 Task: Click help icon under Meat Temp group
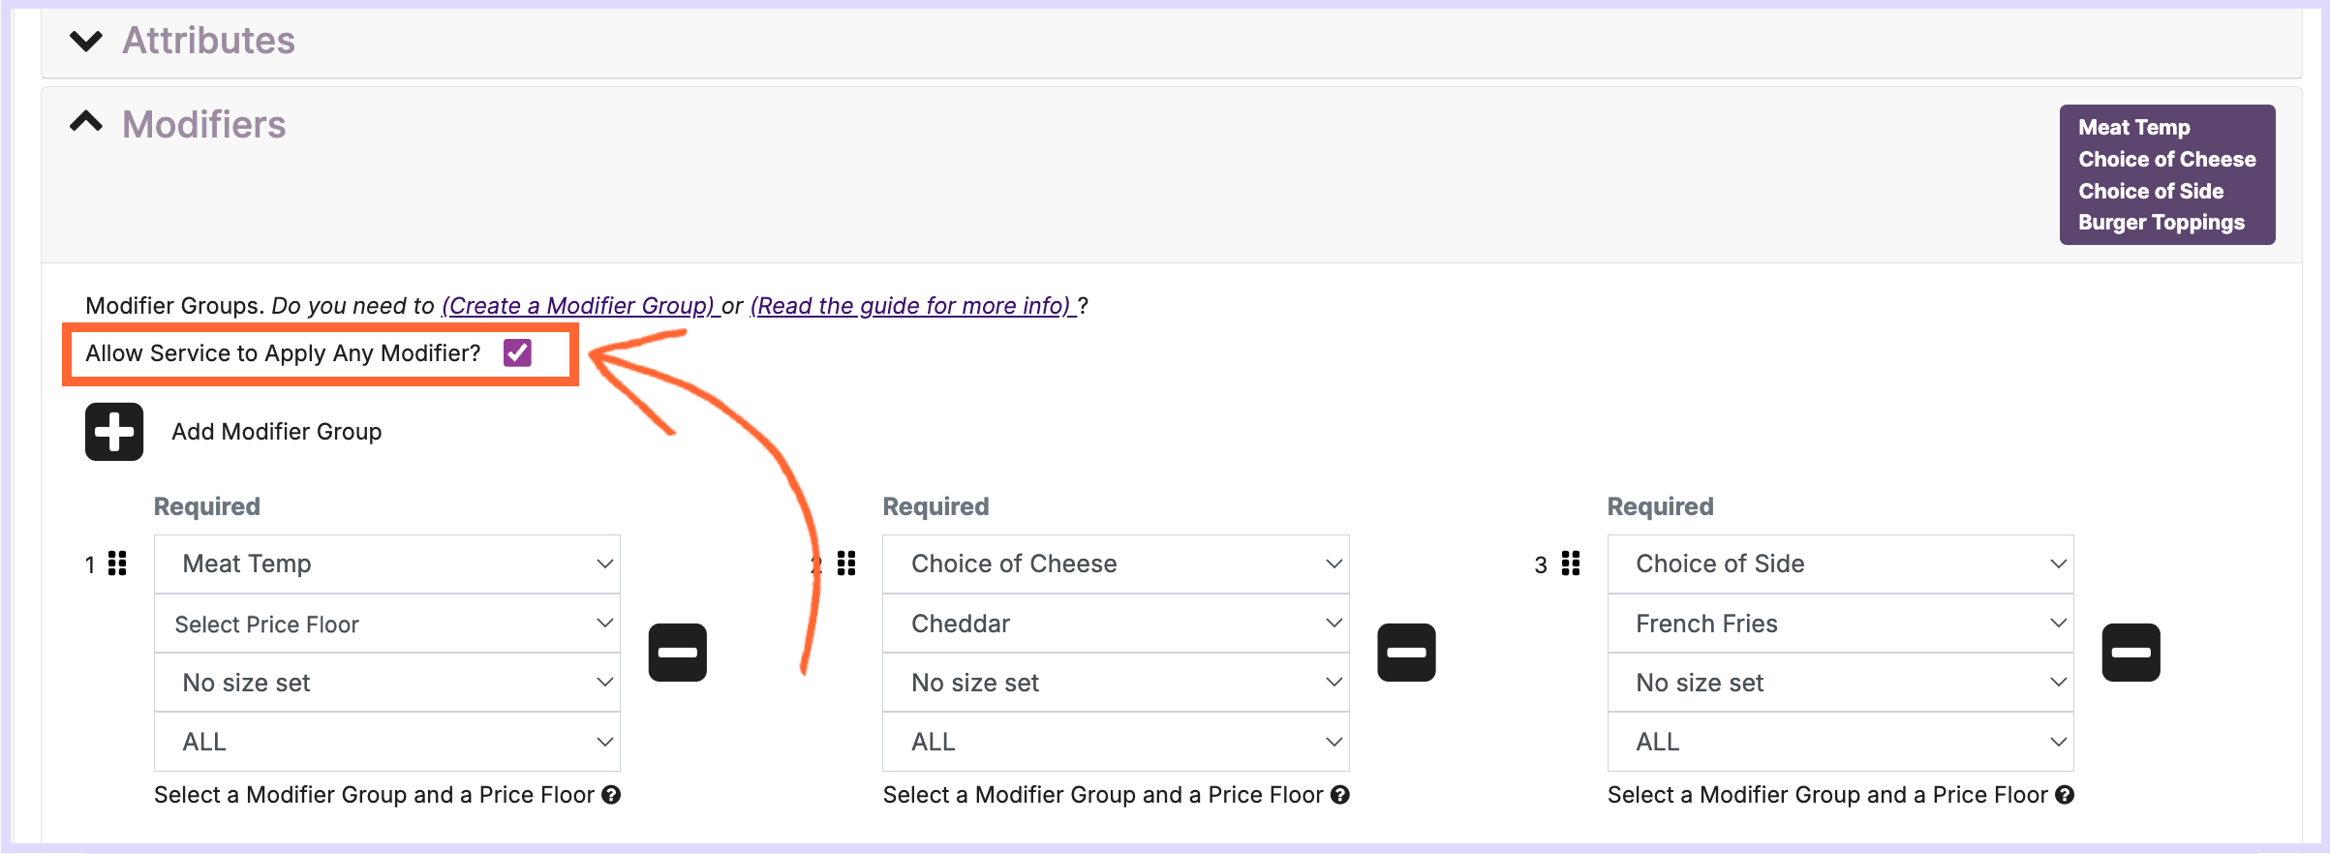point(611,795)
